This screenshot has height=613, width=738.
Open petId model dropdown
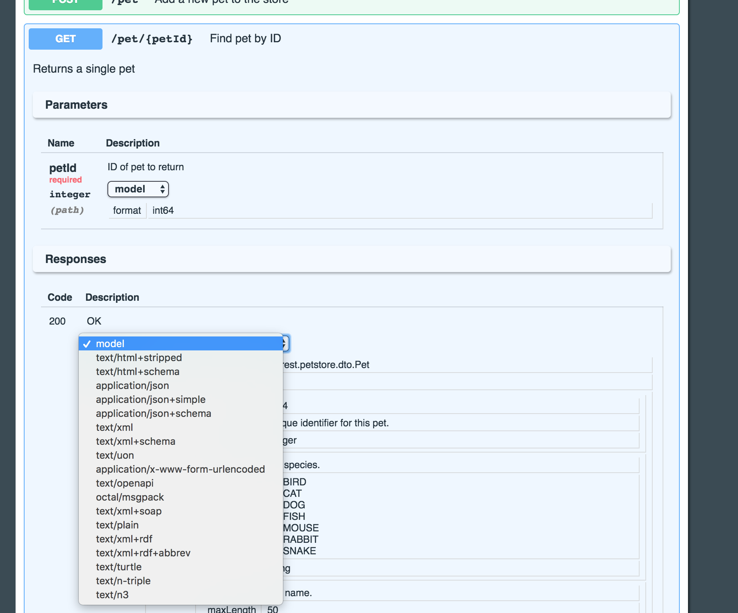tap(138, 189)
